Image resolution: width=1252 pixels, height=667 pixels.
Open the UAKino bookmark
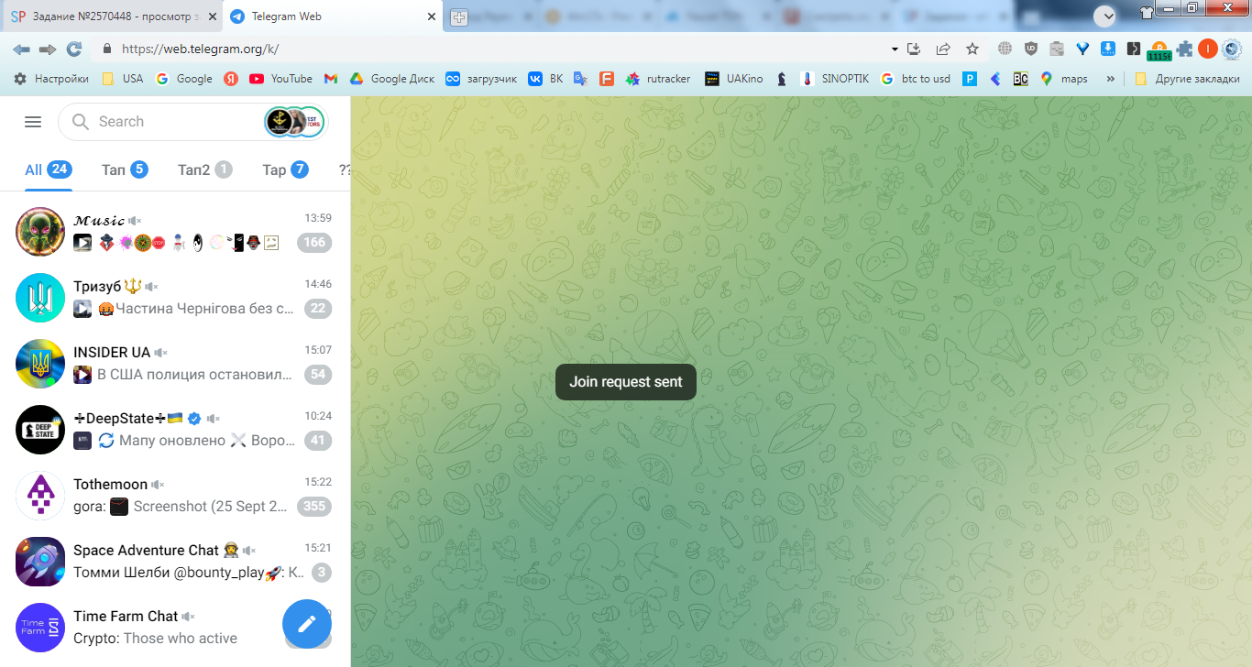(733, 79)
